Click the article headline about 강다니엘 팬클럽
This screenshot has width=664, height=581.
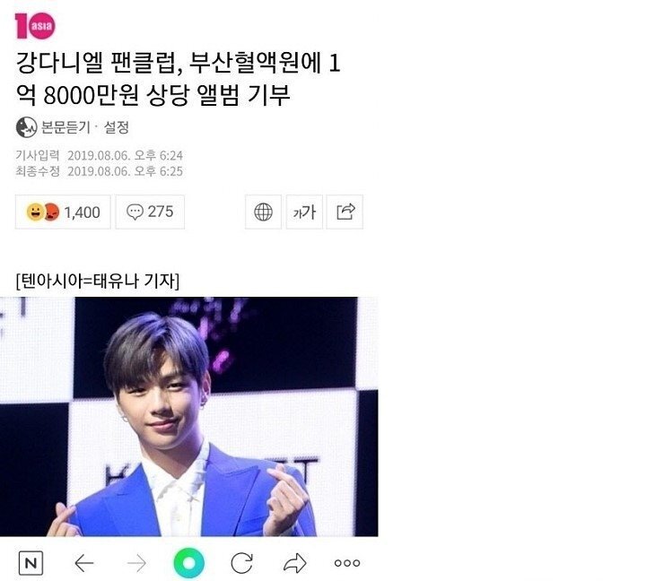178,79
